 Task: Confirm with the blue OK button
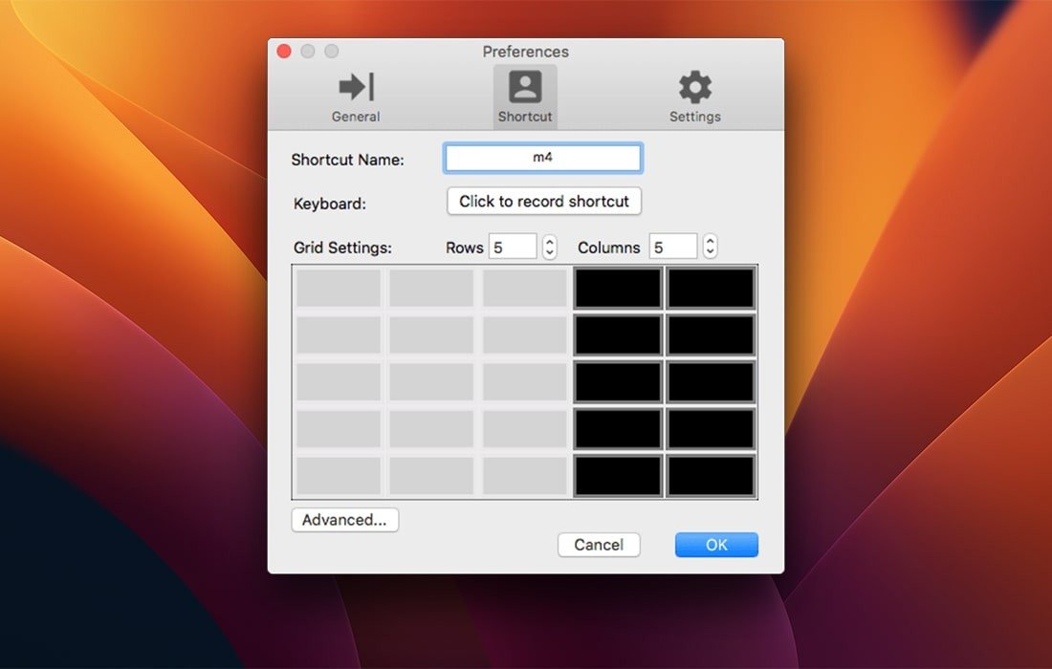coord(716,545)
